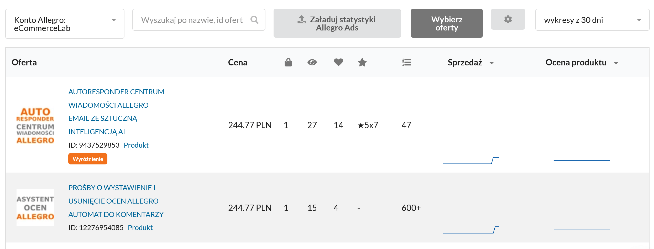
Task: Expand the Konto Allegro account dropdown
Action: point(114,20)
